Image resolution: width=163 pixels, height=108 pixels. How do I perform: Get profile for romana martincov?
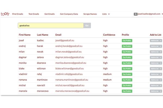(x=127, y=80)
